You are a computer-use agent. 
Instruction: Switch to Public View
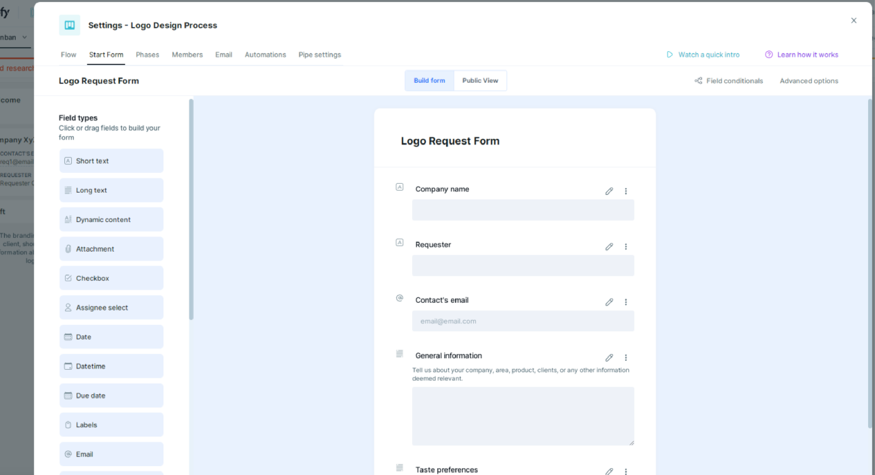click(480, 80)
